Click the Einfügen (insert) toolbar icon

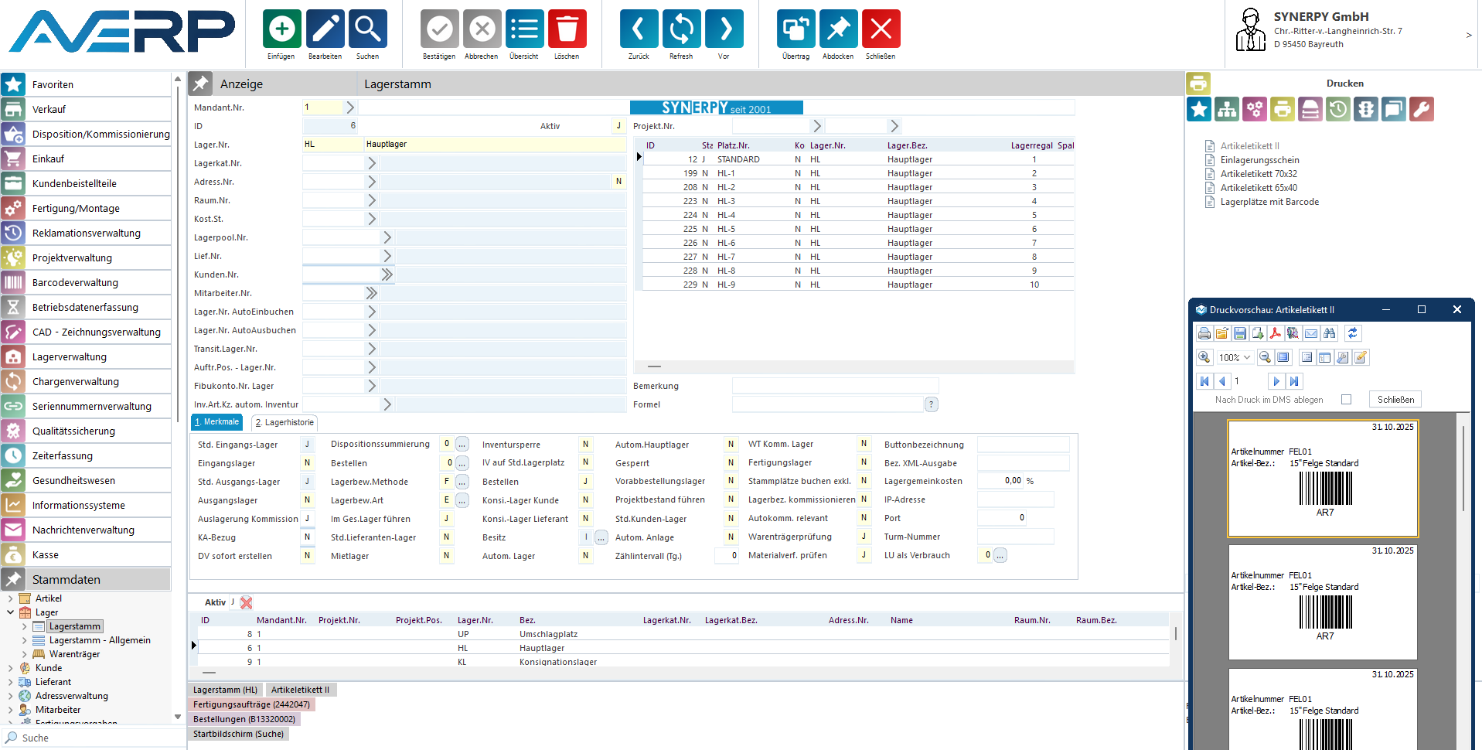coord(281,29)
